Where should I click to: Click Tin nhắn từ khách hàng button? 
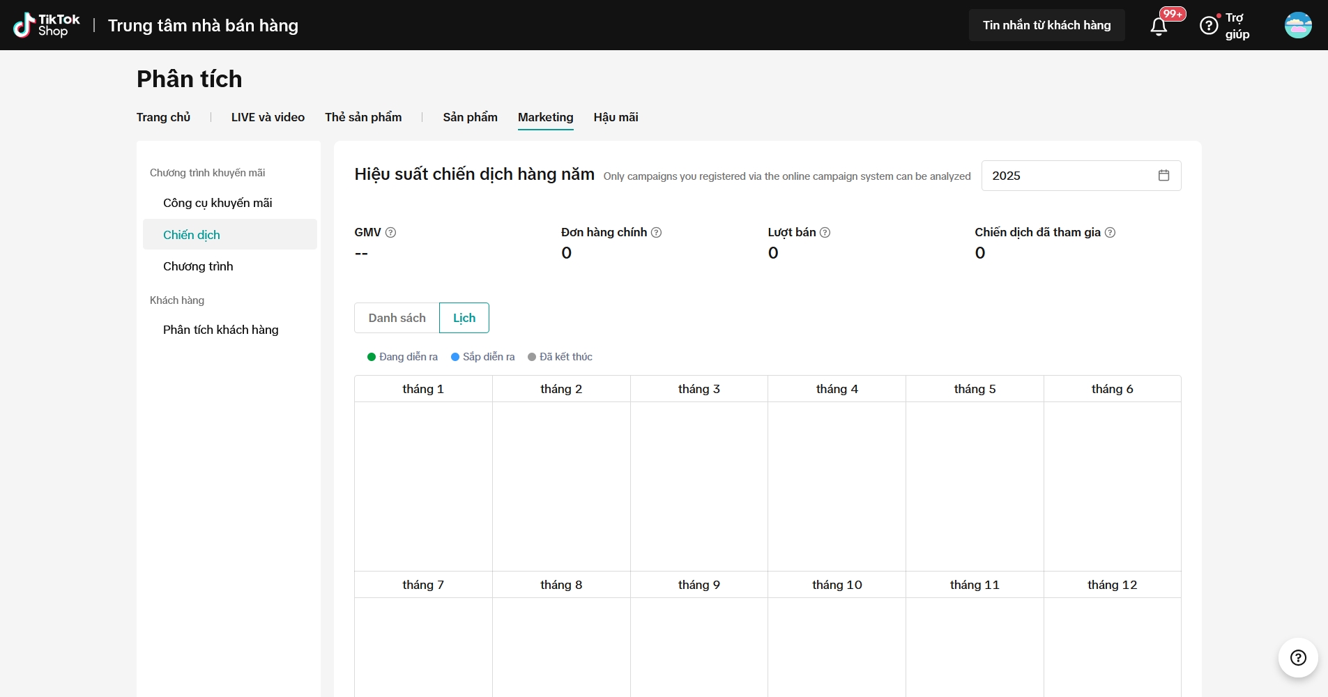[x=1046, y=25]
